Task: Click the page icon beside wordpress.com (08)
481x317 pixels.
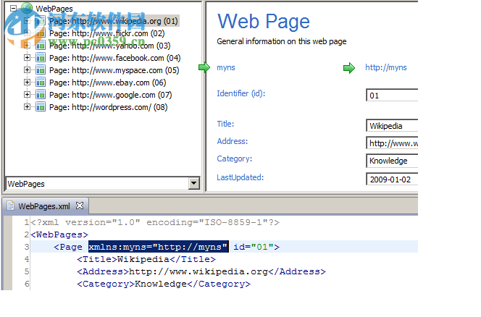Action: [40, 106]
